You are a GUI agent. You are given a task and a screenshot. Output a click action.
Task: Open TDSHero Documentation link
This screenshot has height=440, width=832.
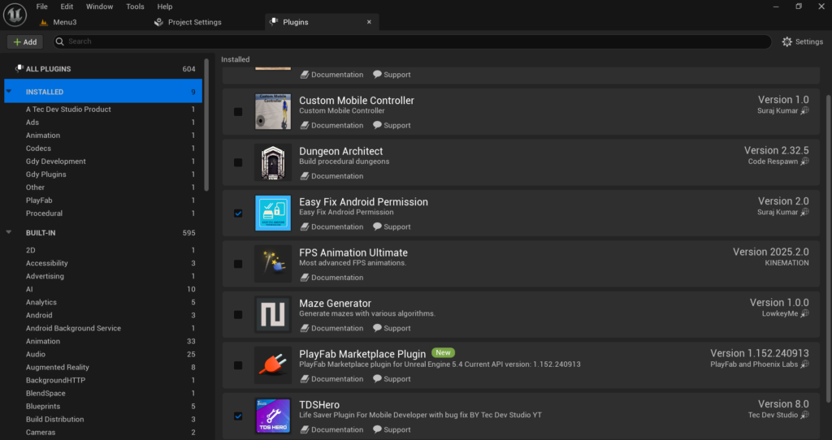[x=331, y=429]
